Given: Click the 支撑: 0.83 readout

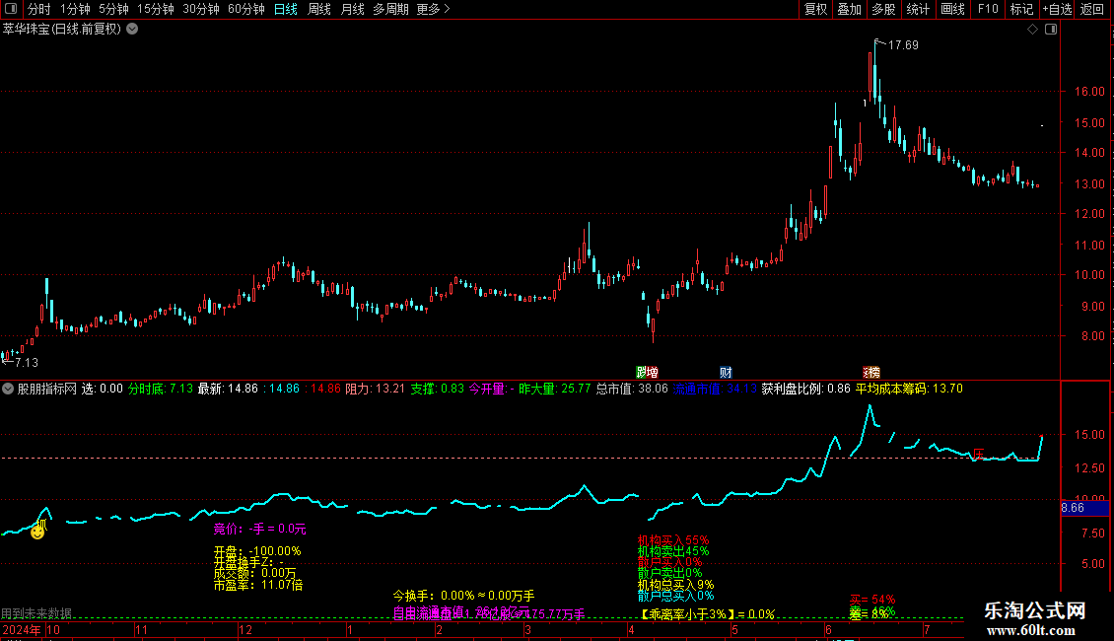Looking at the screenshot, I should coord(437,389).
